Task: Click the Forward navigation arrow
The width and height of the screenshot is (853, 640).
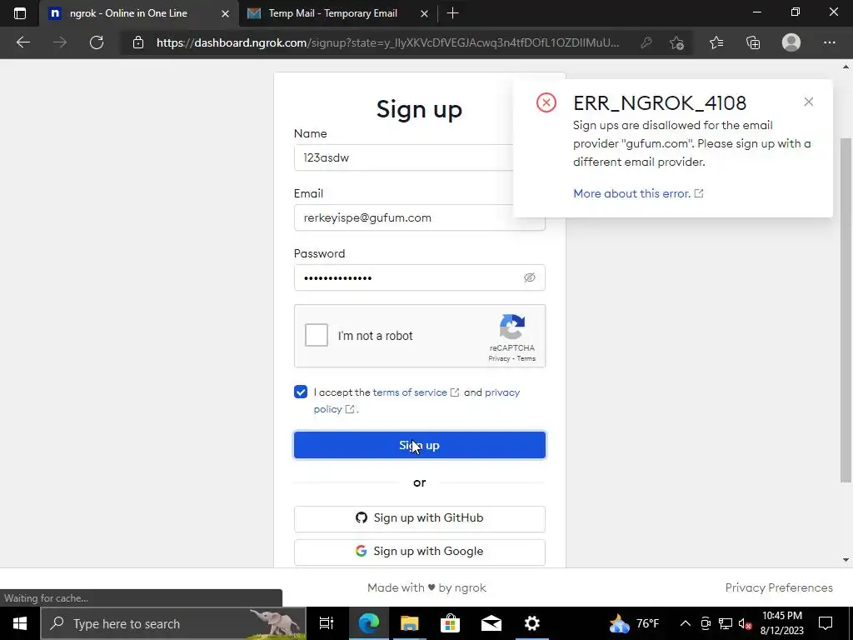Action: point(60,42)
